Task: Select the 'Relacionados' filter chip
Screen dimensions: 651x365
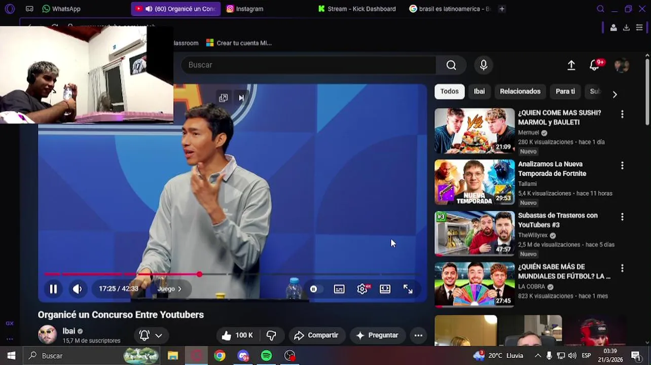Action: (520, 91)
